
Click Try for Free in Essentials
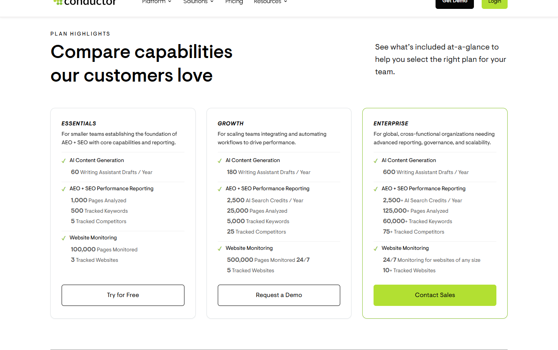point(123,295)
